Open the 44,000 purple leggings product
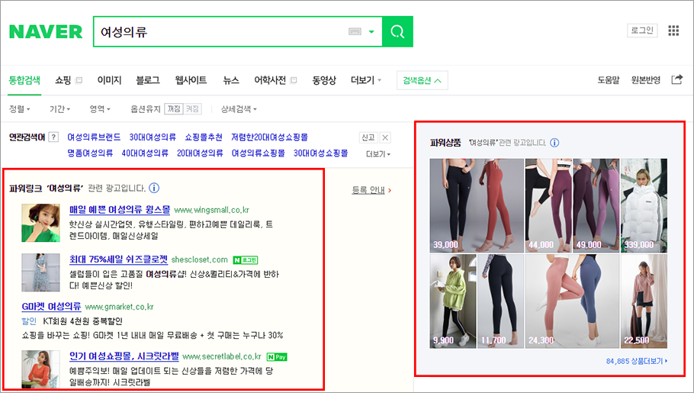This screenshot has height=393, width=694. (548, 205)
